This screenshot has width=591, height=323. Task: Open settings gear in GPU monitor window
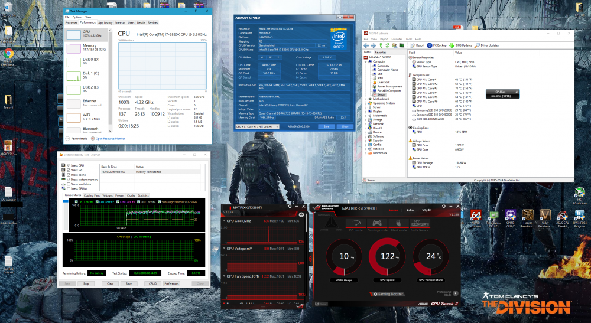[x=290, y=206]
